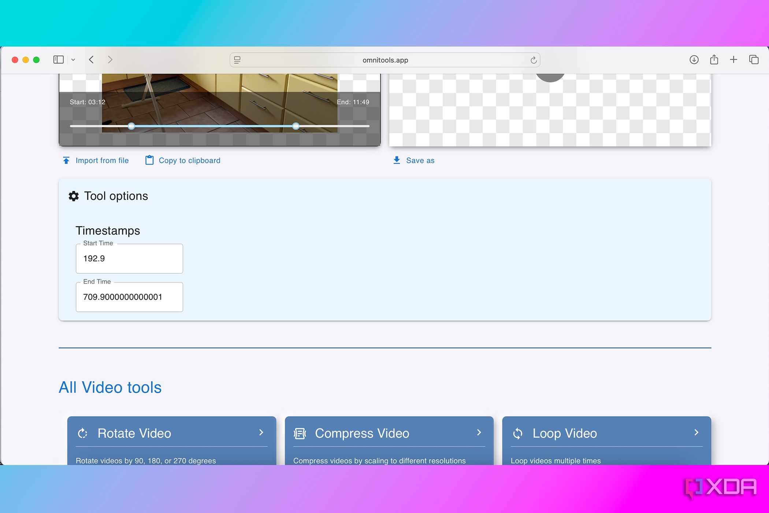This screenshot has width=769, height=513.
Task: Click the Loop Video loop icon
Action: [518, 433]
